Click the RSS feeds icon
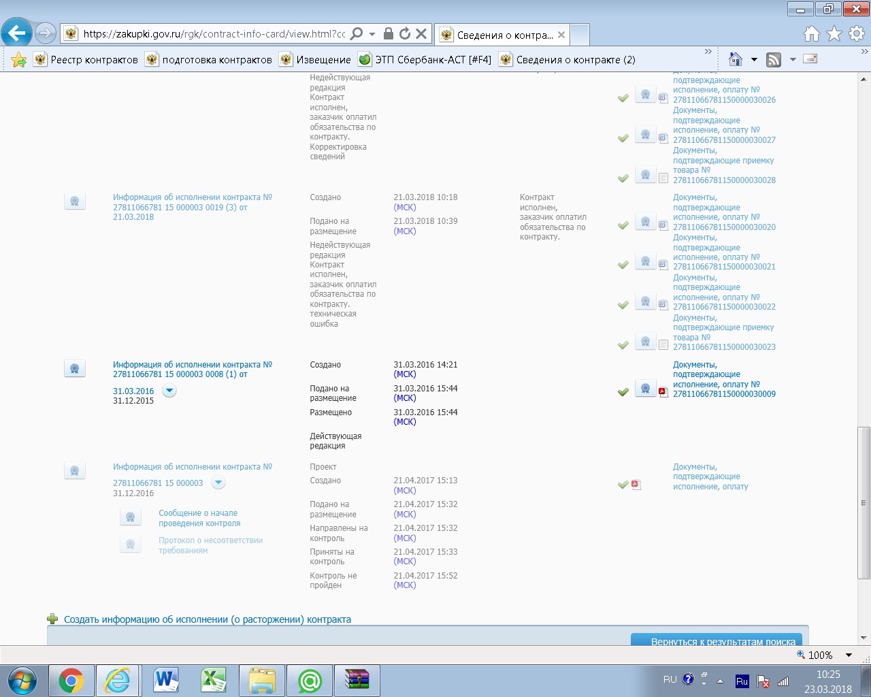Screen dimensions: 871x697 point(774,60)
